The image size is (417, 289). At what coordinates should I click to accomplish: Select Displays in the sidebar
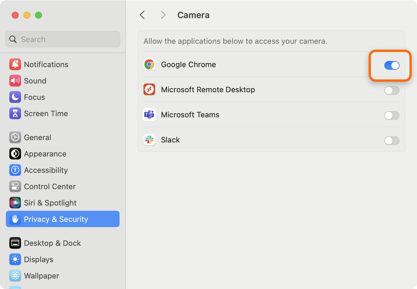point(63,260)
